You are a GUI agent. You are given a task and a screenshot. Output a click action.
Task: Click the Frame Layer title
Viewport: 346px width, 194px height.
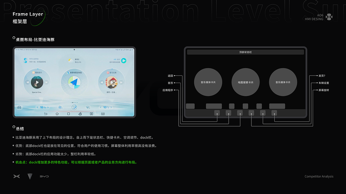point(28,14)
